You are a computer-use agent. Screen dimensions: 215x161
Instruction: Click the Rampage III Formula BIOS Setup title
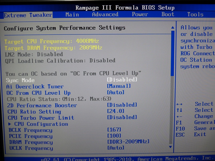point(125,8)
